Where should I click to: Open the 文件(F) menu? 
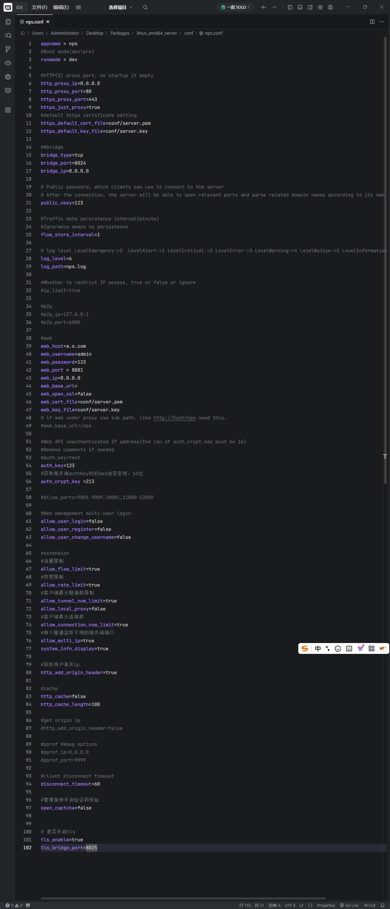pos(39,7)
